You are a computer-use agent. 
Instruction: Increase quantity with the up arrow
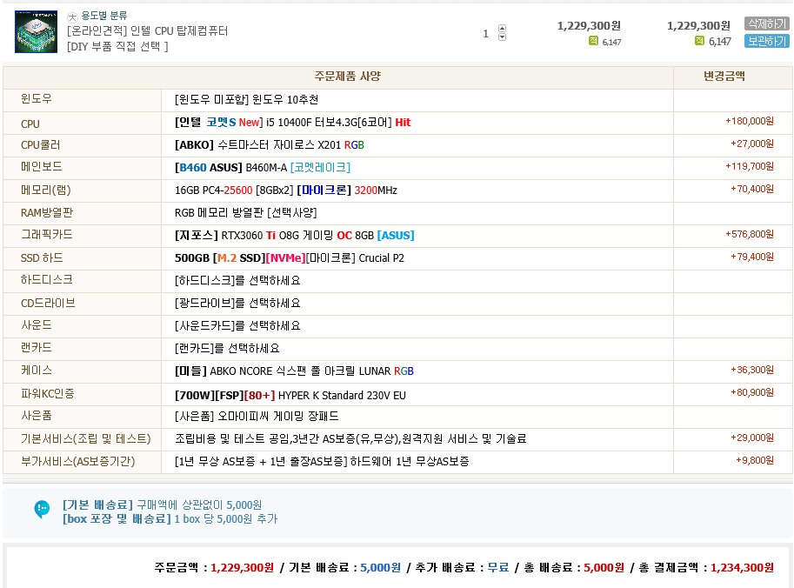tap(502, 29)
